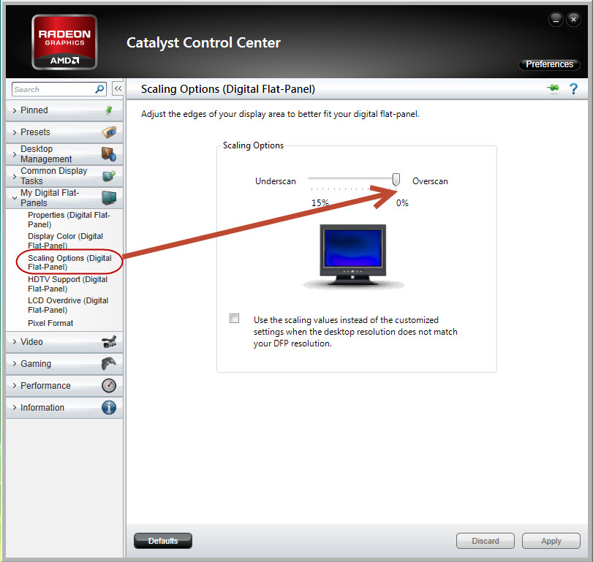Click the Desktop Management monitor icon
This screenshot has height=562, width=593.
pyautogui.click(x=108, y=153)
